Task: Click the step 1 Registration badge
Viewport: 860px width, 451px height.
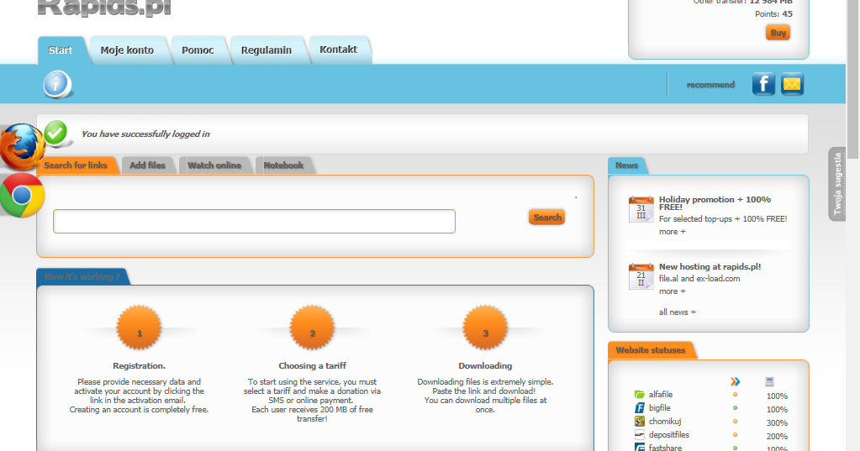Action: click(x=140, y=328)
